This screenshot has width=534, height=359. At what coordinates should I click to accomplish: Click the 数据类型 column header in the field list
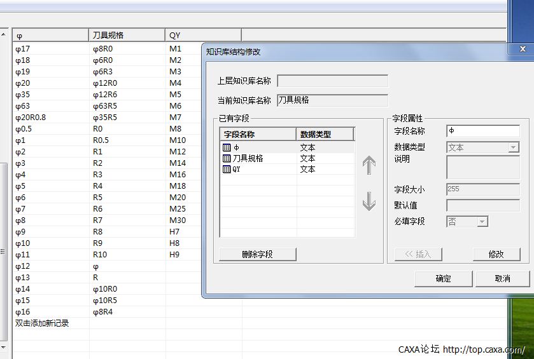click(325, 134)
